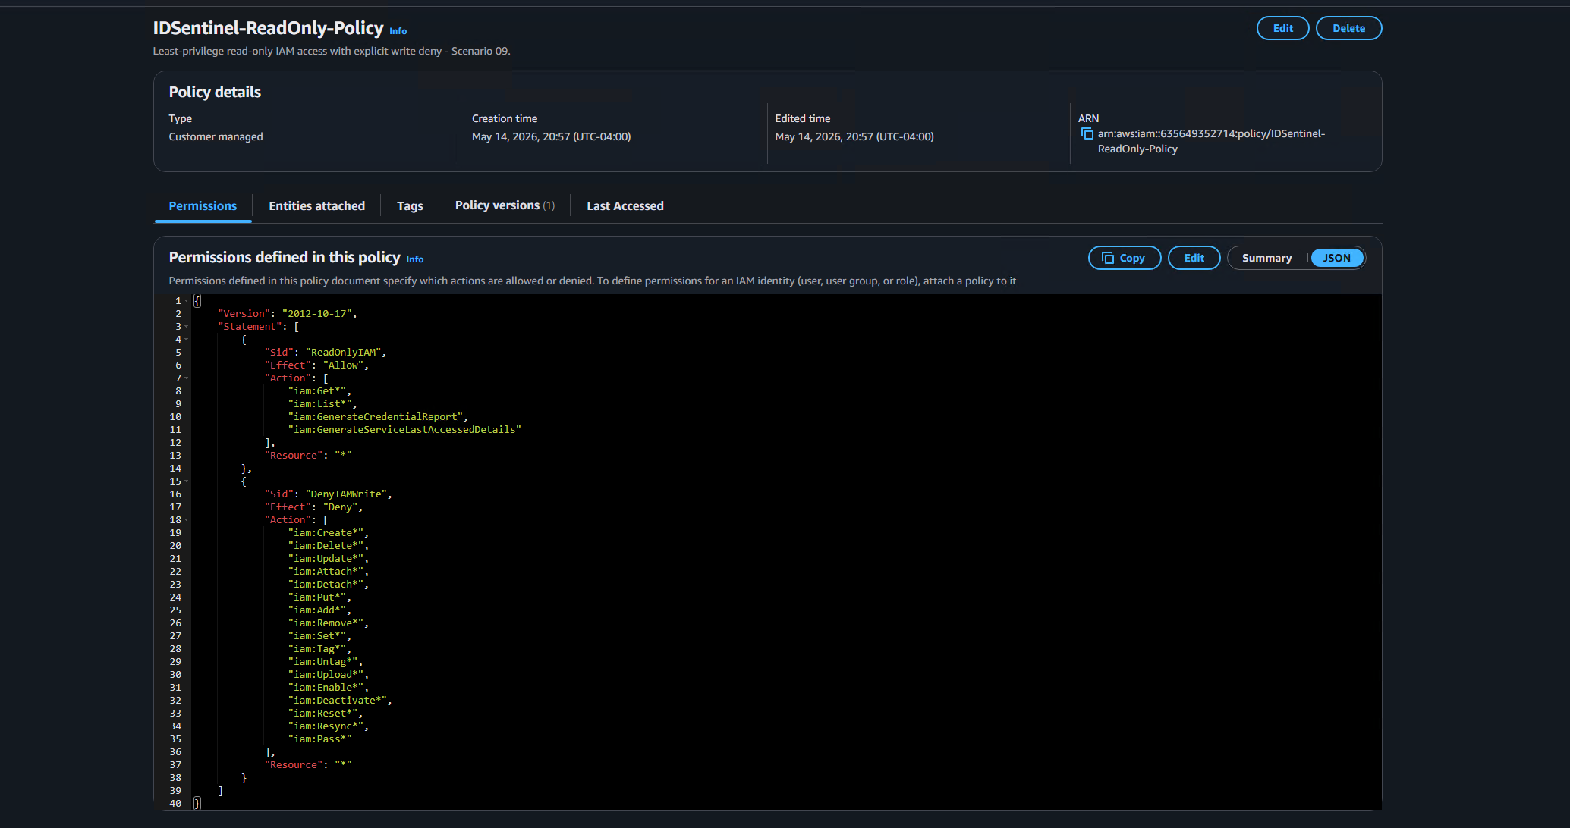The height and width of the screenshot is (828, 1570).
Task: Edit the policy using the top Edit button
Action: [1282, 28]
